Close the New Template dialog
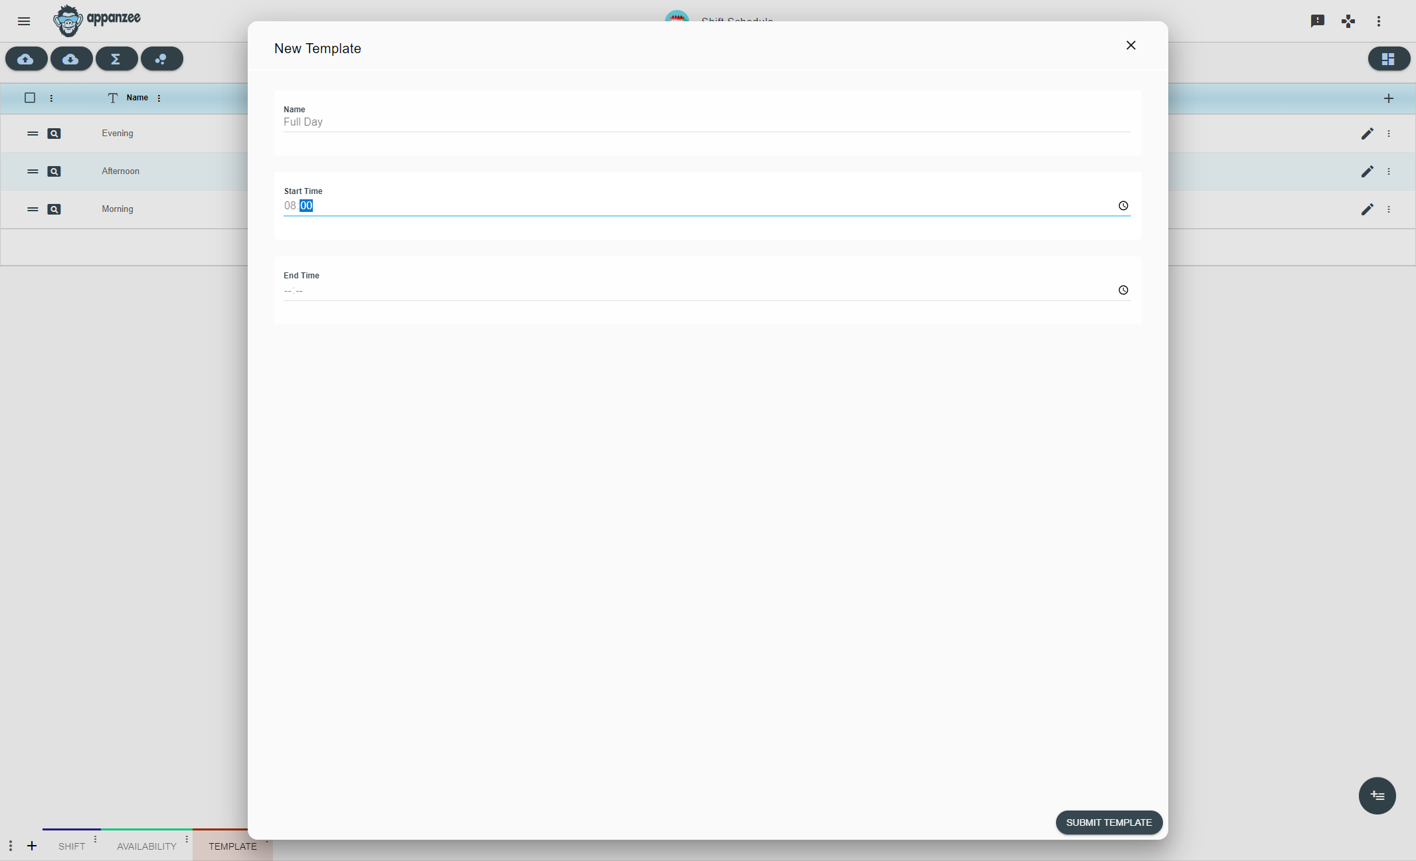 (1131, 45)
